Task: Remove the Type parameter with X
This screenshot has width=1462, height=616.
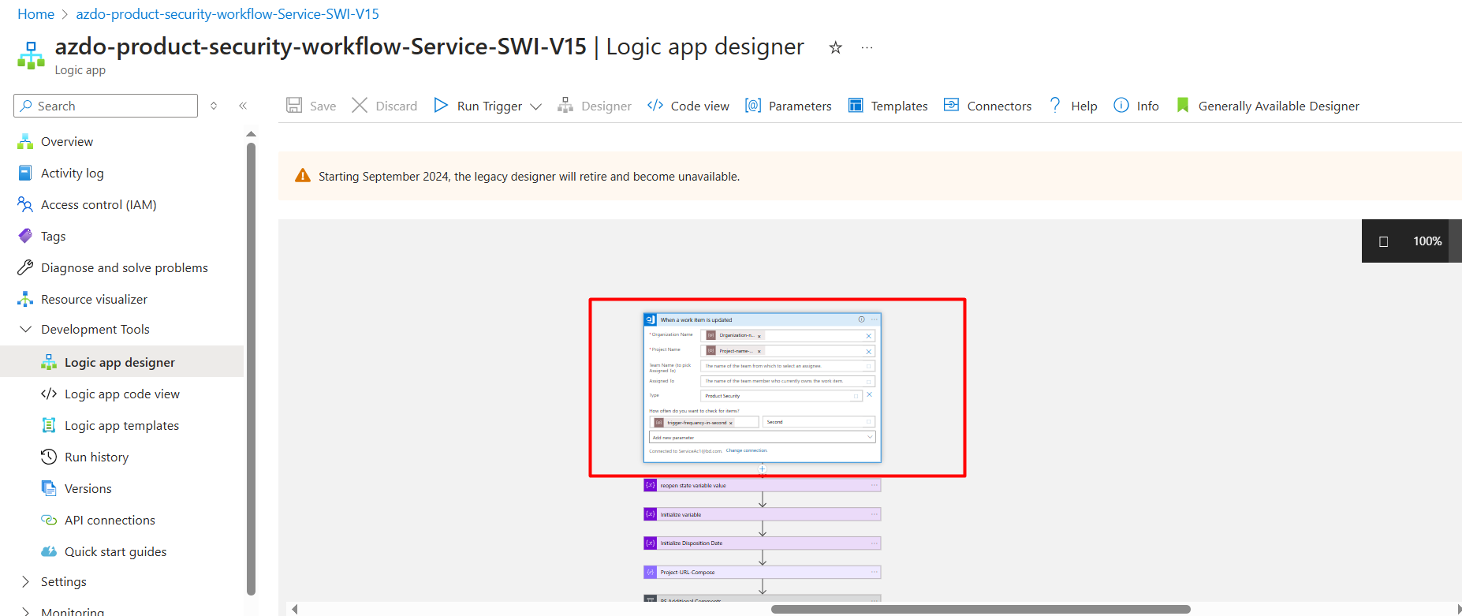Action: click(x=869, y=394)
